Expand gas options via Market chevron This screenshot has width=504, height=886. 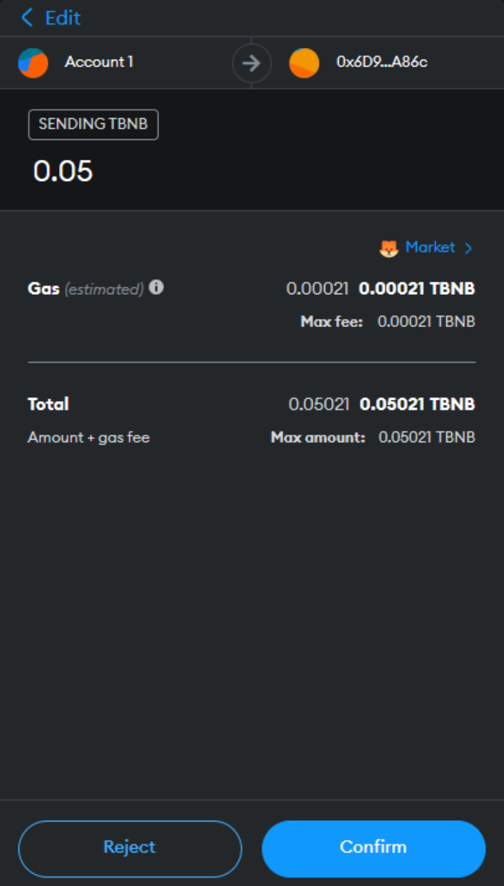468,248
